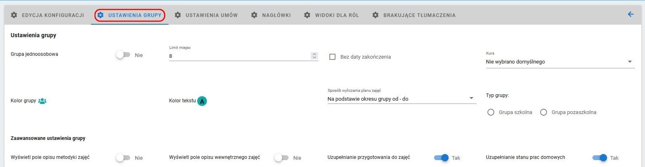Click gear icon beside Ustawienia umów

click(x=178, y=15)
